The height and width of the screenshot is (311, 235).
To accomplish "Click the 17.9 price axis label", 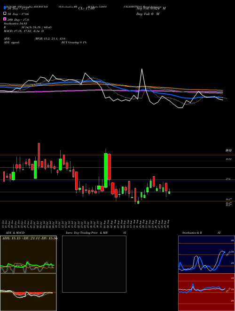I will pyautogui.click(x=228, y=179).
